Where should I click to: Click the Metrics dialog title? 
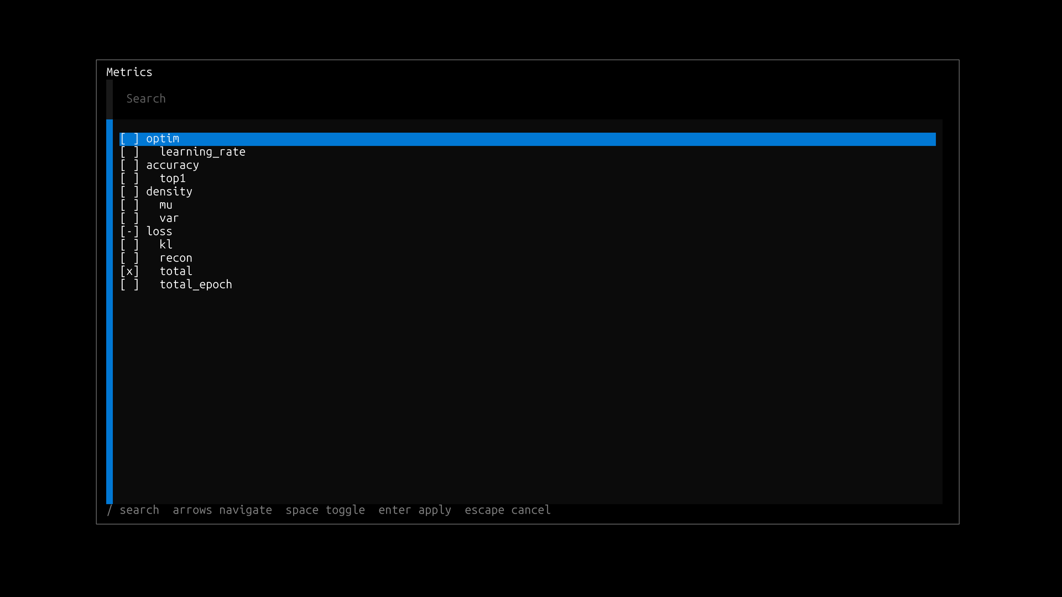(x=129, y=72)
